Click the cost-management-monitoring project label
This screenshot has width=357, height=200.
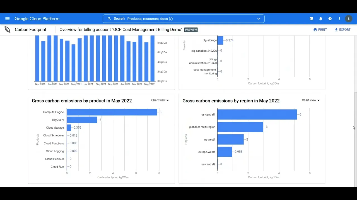tap(205, 72)
